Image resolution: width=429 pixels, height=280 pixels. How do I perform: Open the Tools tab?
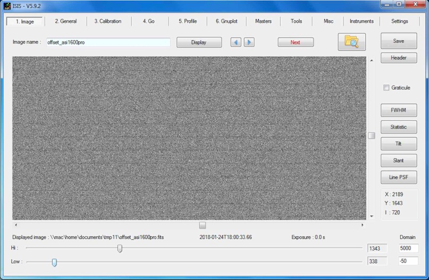click(x=296, y=21)
